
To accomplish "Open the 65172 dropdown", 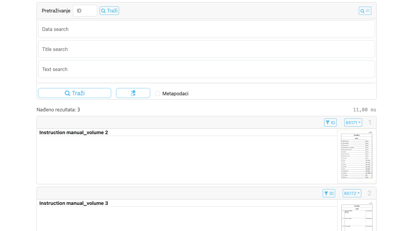I will point(352,193).
